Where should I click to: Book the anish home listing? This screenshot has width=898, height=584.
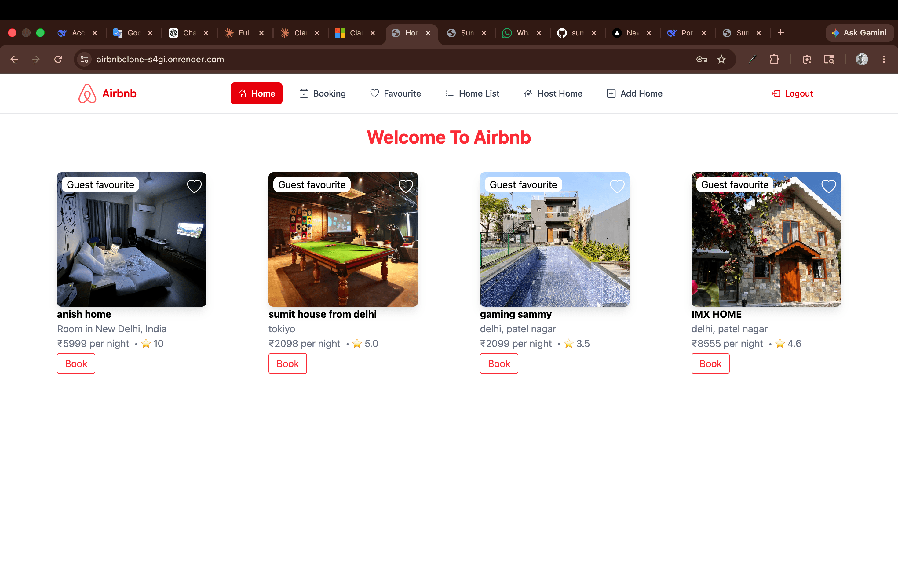(x=76, y=364)
